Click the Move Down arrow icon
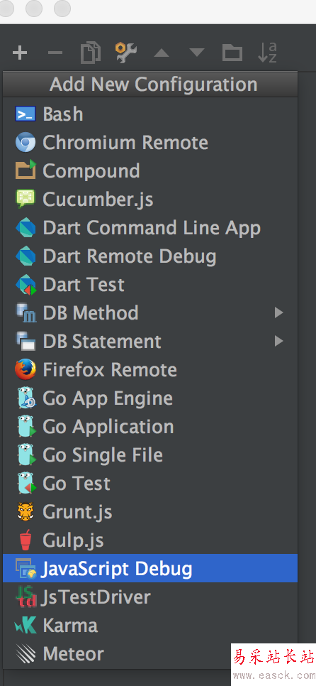316x686 pixels. [197, 53]
